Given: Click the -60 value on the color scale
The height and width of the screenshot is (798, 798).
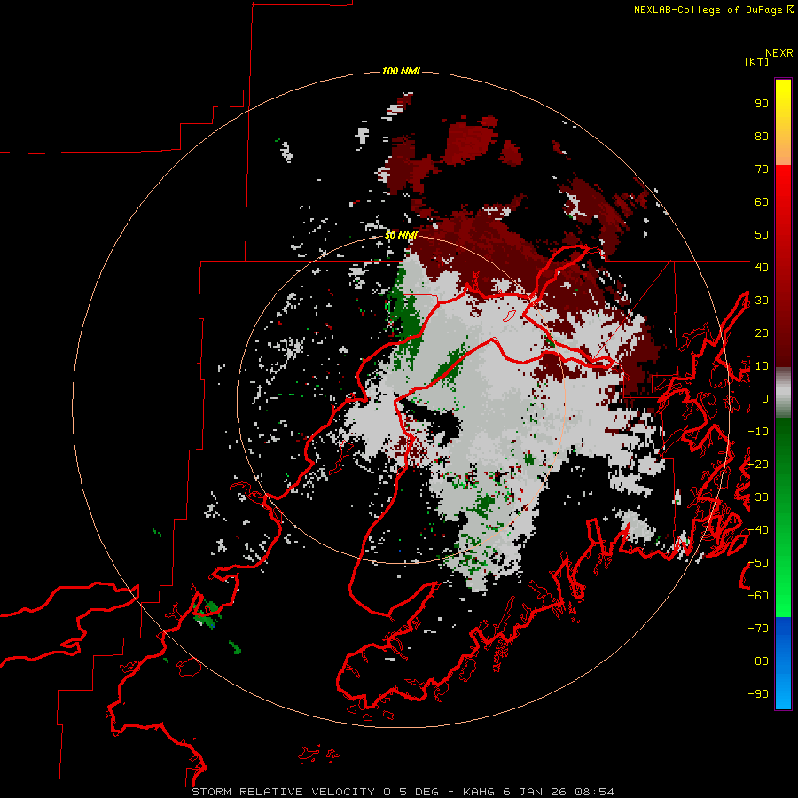Looking at the screenshot, I should (x=758, y=596).
